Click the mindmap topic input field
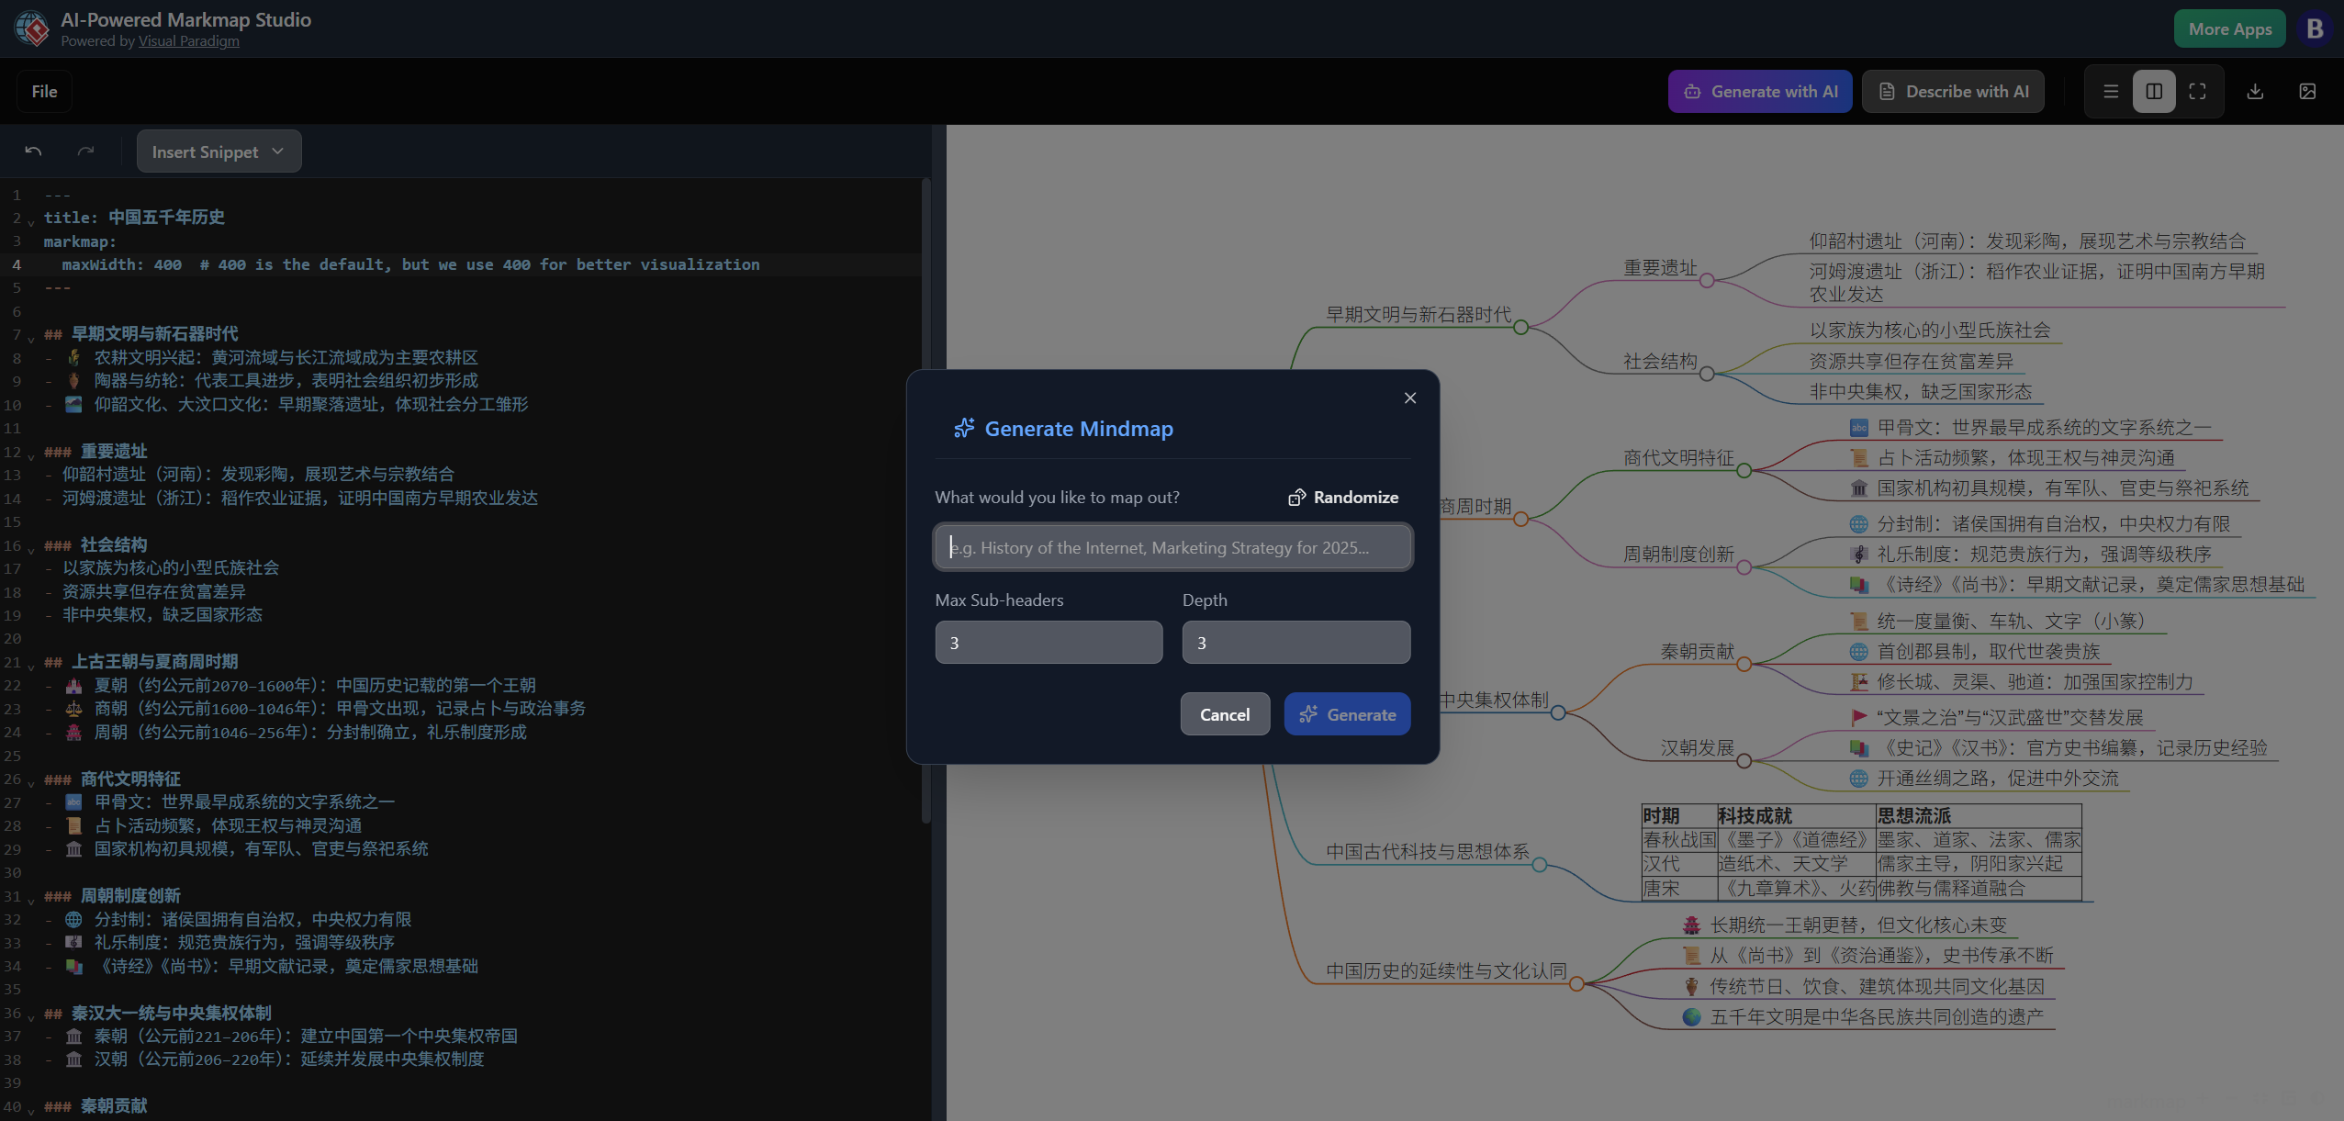Viewport: 2344px width, 1121px height. pos(1172,548)
